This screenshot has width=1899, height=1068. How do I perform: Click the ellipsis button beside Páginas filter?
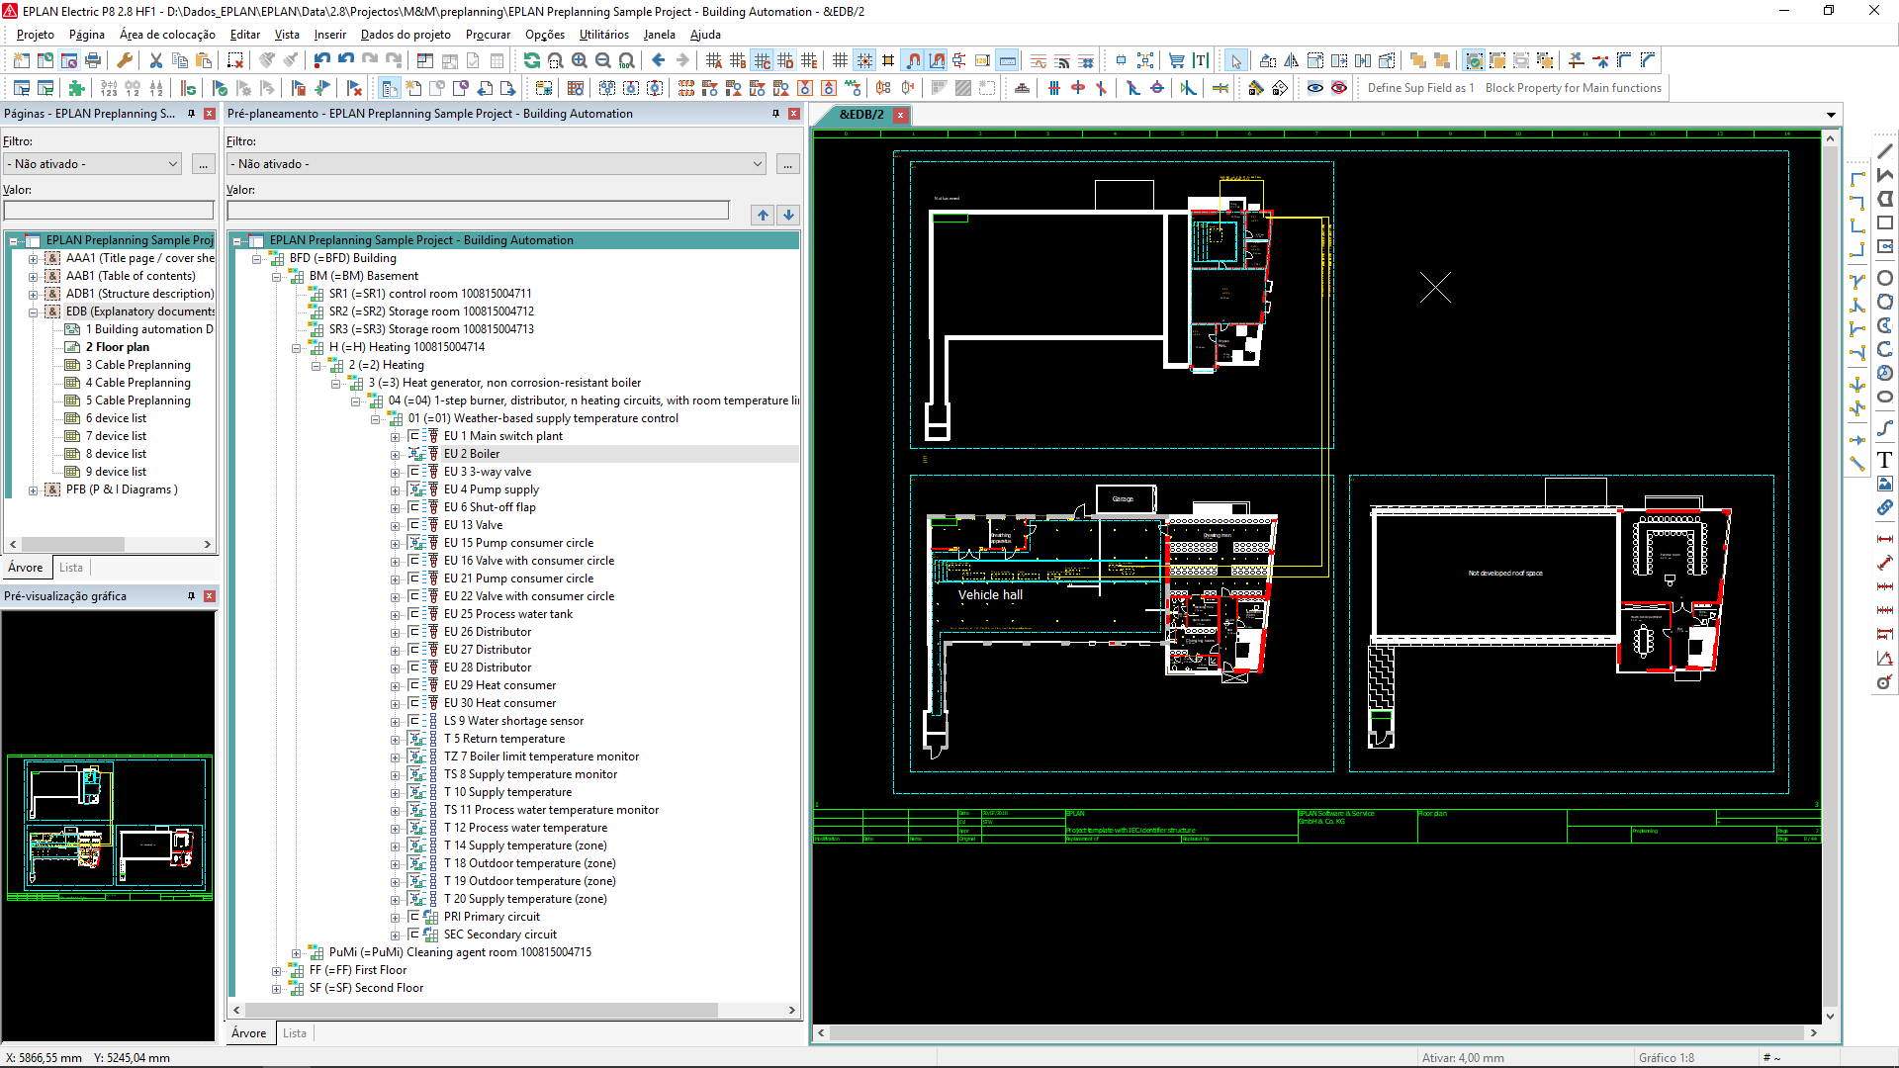coord(204,164)
